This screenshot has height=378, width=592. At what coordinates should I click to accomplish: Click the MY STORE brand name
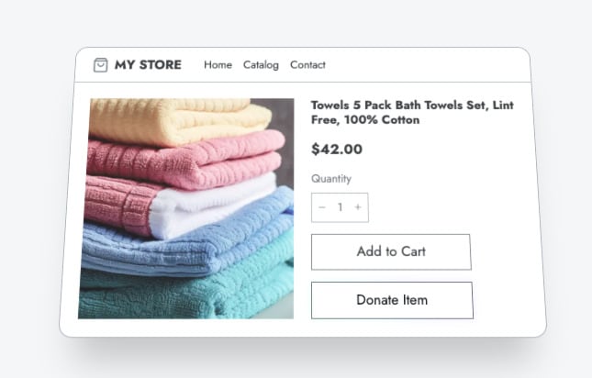tap(148, 65)
